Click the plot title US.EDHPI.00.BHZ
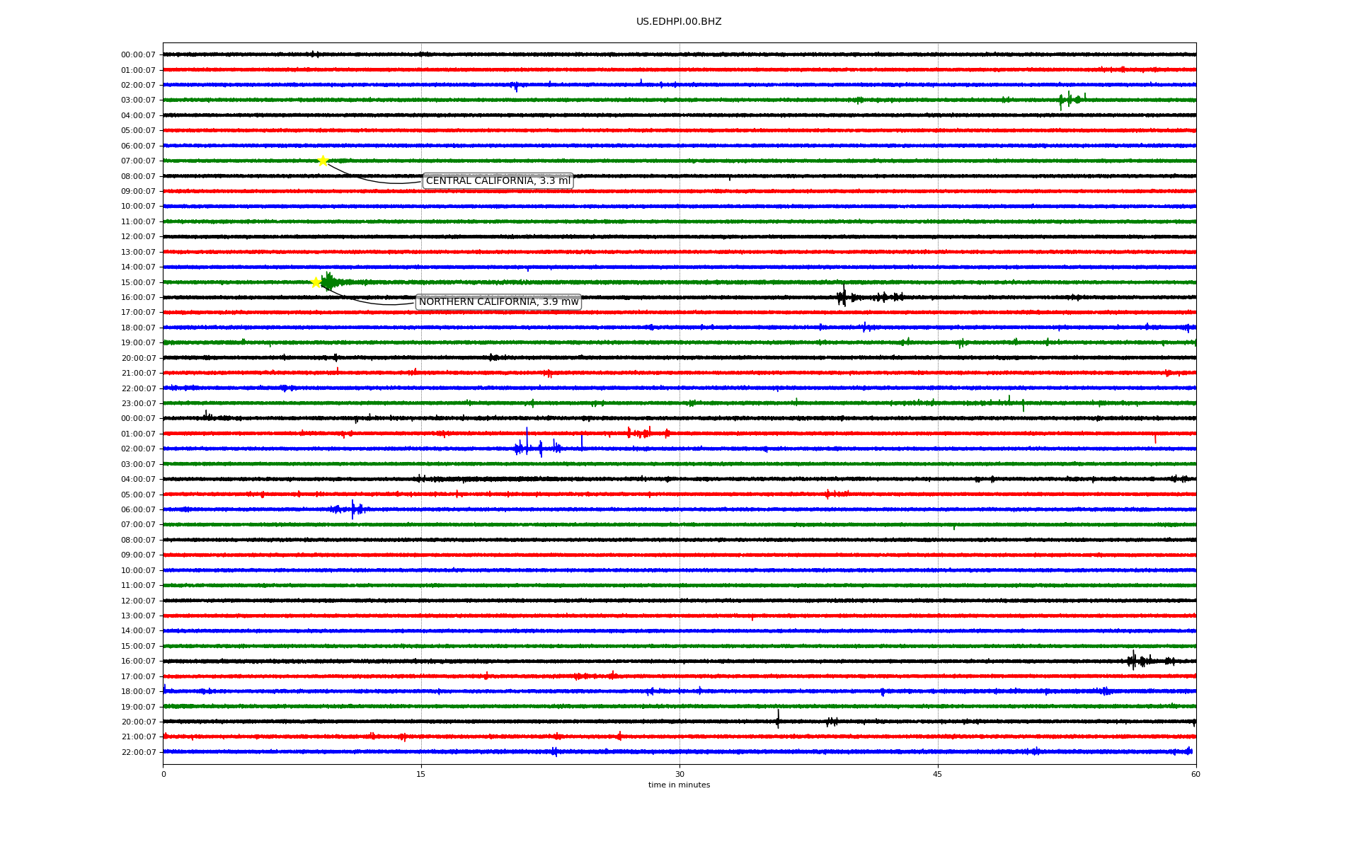The image size is (1359, 849). click(678, 22)
